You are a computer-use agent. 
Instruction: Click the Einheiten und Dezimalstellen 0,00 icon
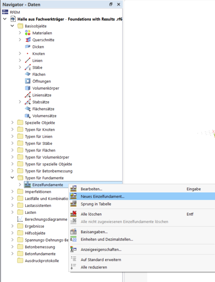74,239
